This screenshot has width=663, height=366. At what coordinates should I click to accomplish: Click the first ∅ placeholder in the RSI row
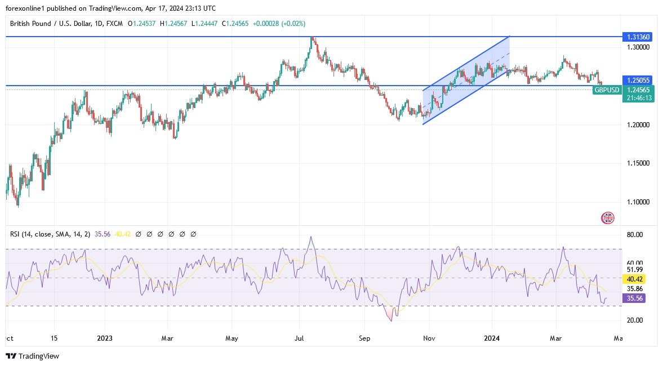138,234
